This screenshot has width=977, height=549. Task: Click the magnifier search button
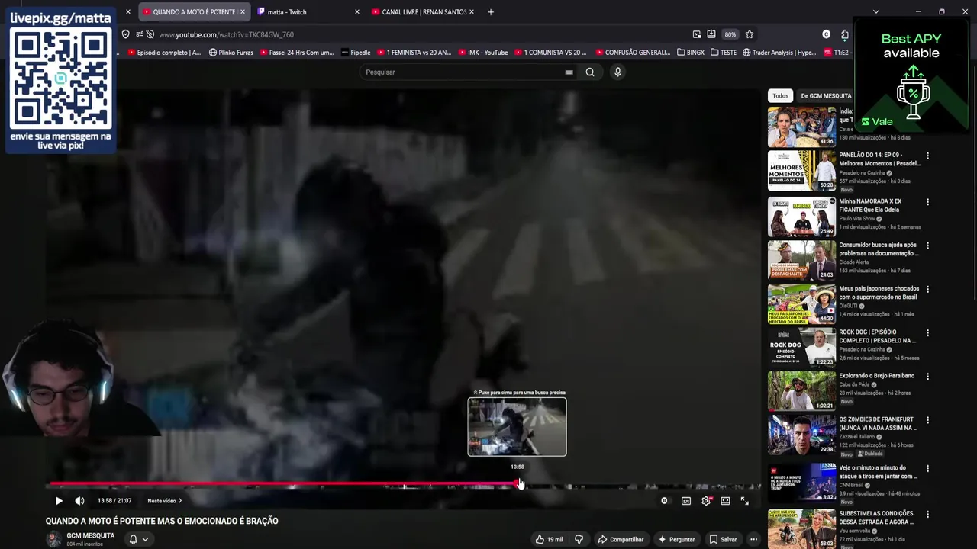tap(590, 72)
